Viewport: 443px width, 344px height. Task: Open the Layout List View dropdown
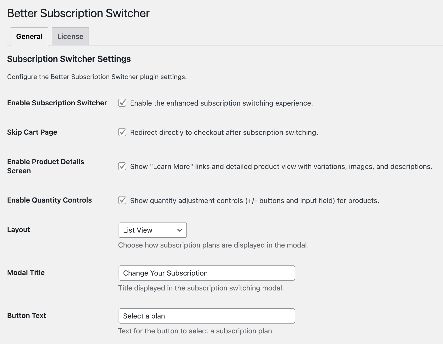(153, 230)
